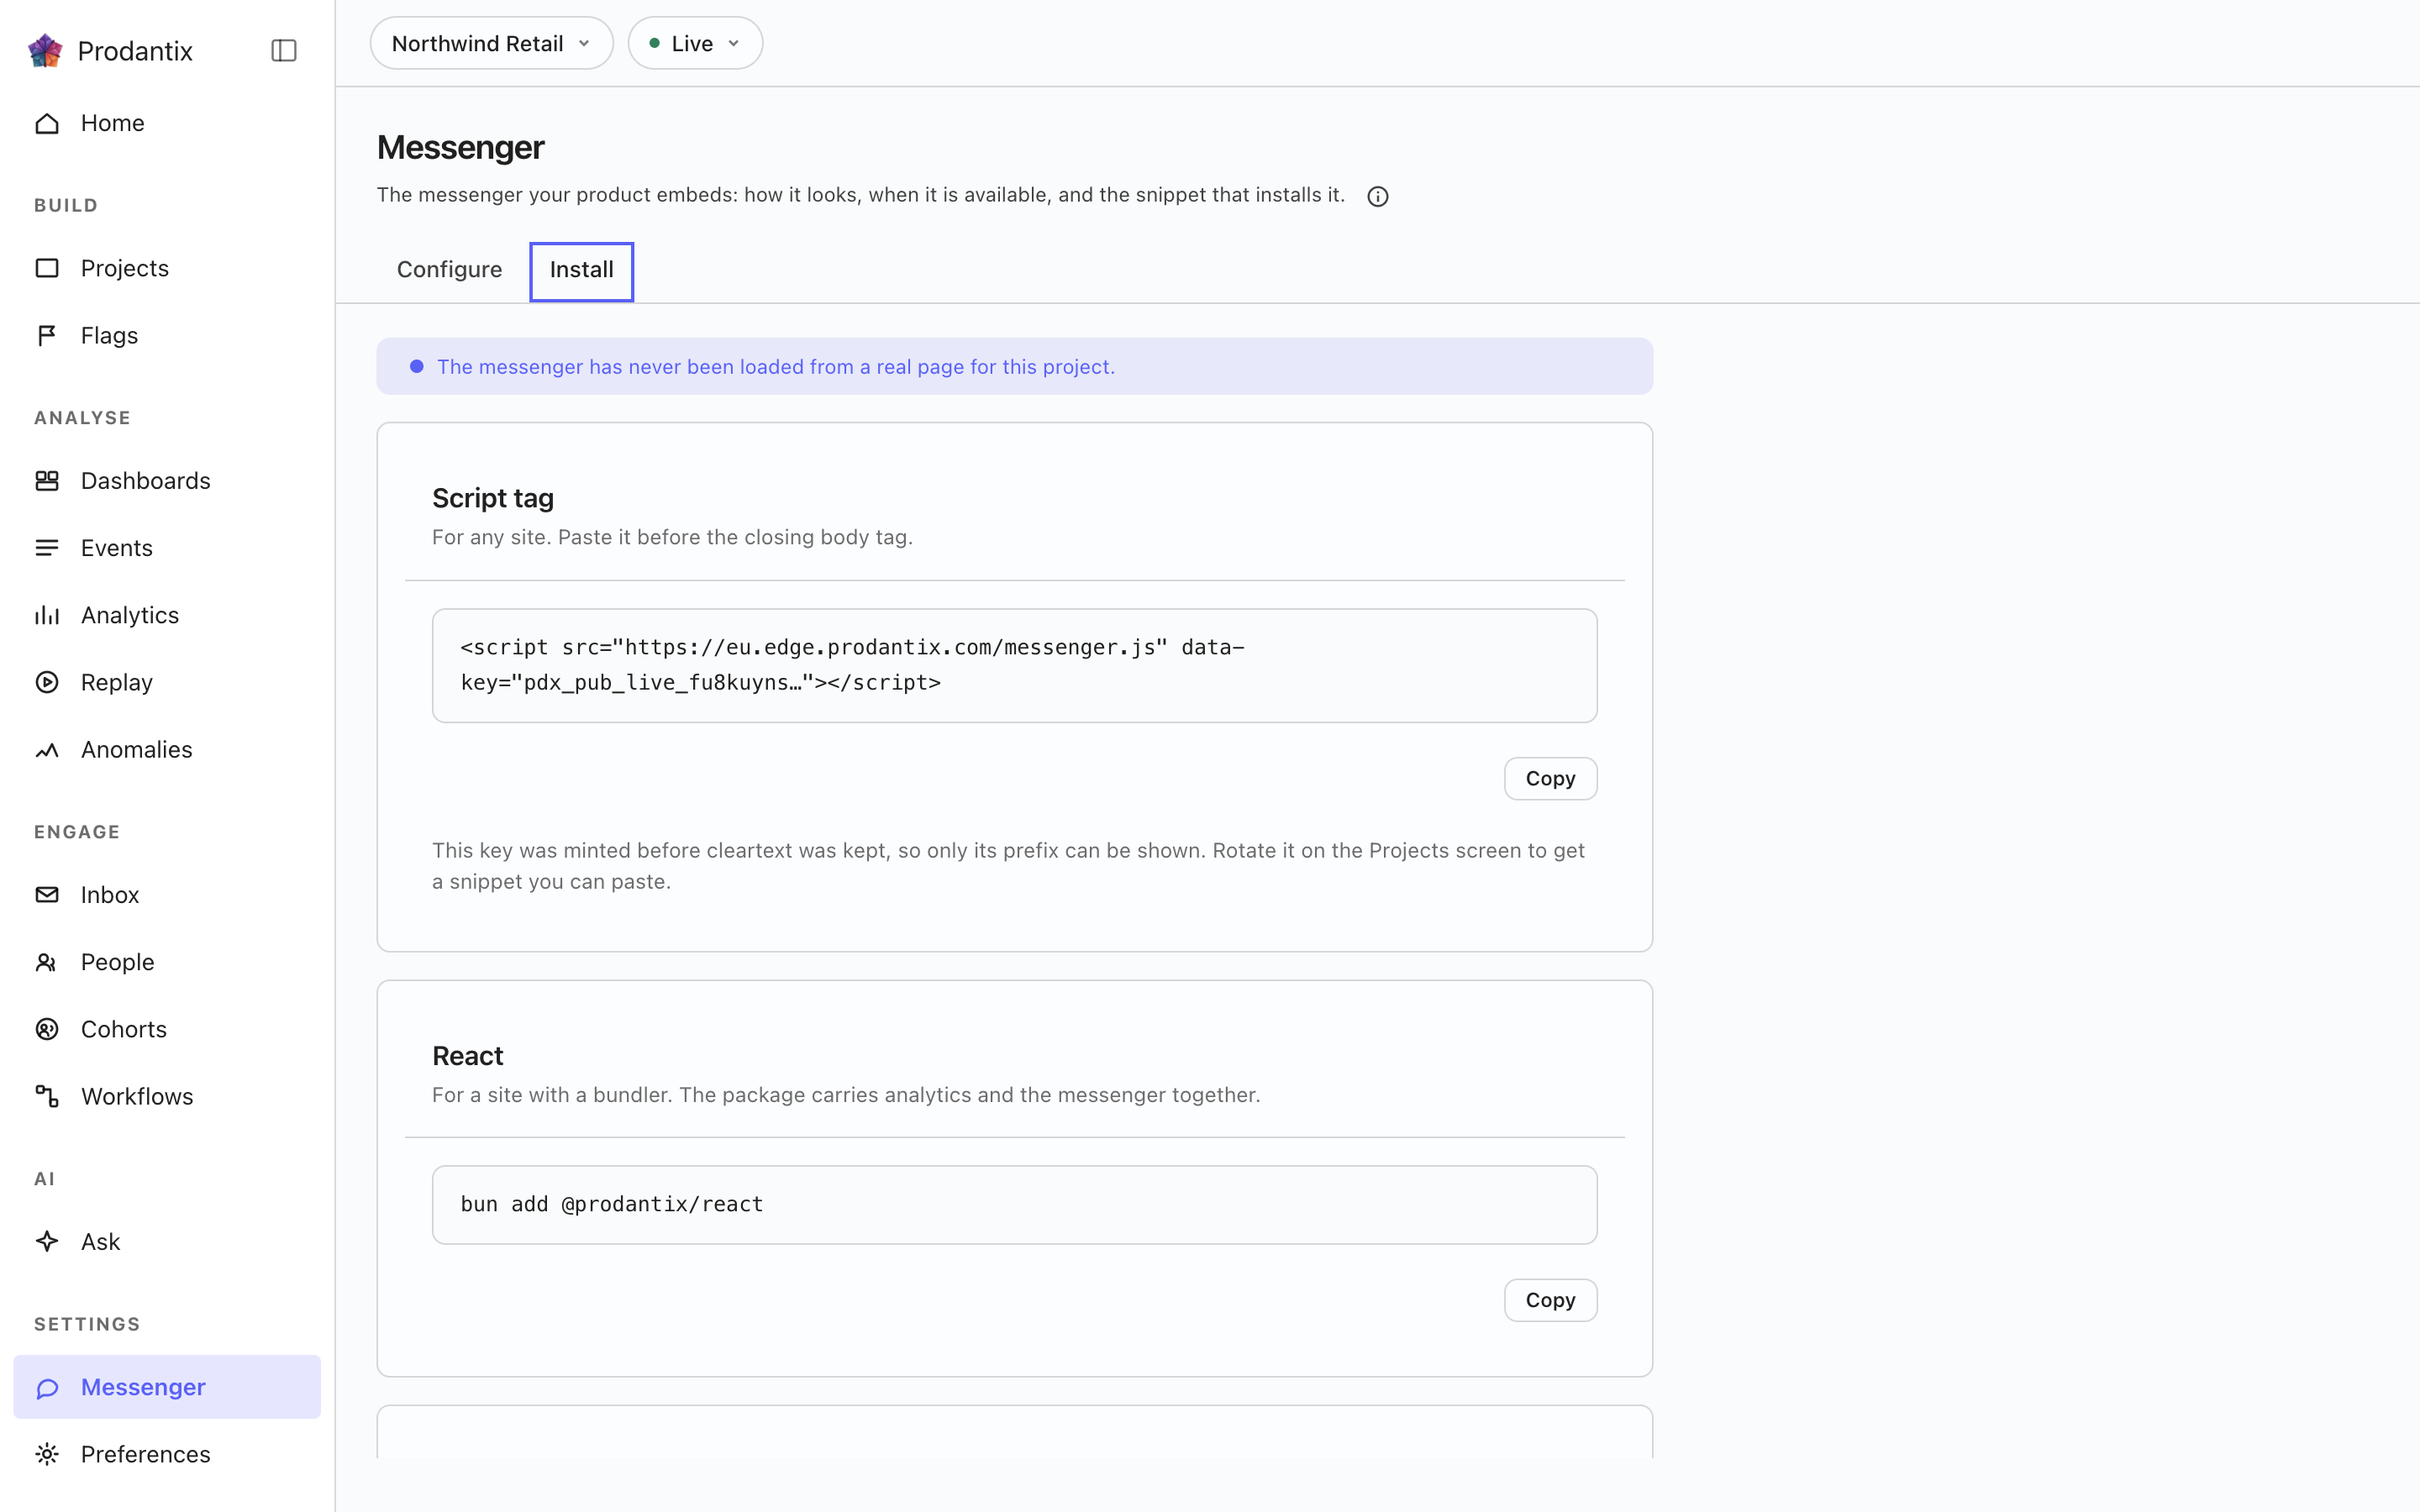
Task: Collapse the sidebar with the panel icon
Action: (284, 50)
